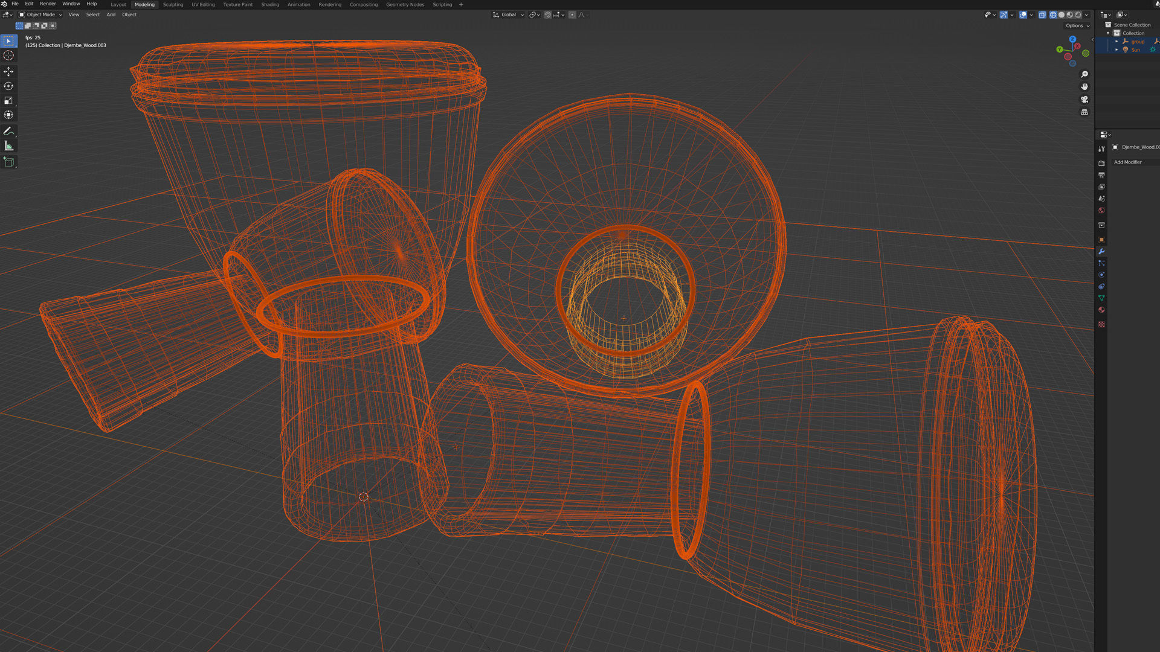Toggle viewport overlays button
The width and height of the screenshot is (1160, 652).
[x=1023, y=14]
